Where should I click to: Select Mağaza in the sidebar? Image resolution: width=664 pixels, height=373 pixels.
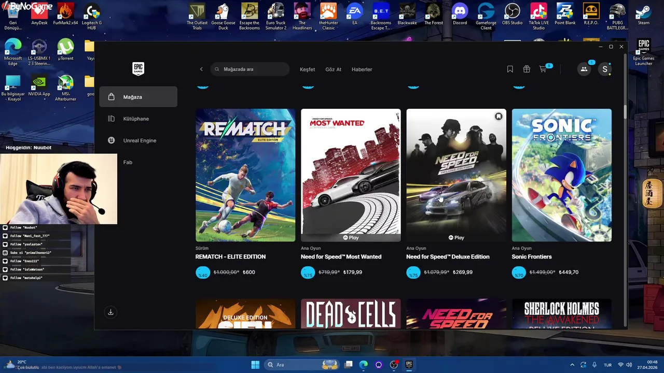coord(139,97)
